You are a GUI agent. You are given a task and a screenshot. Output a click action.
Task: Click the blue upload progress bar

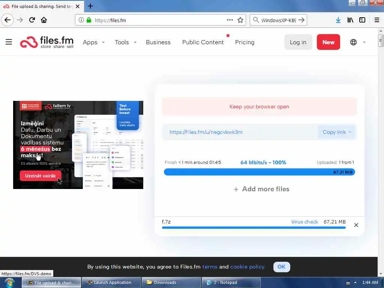click(259, 172)
